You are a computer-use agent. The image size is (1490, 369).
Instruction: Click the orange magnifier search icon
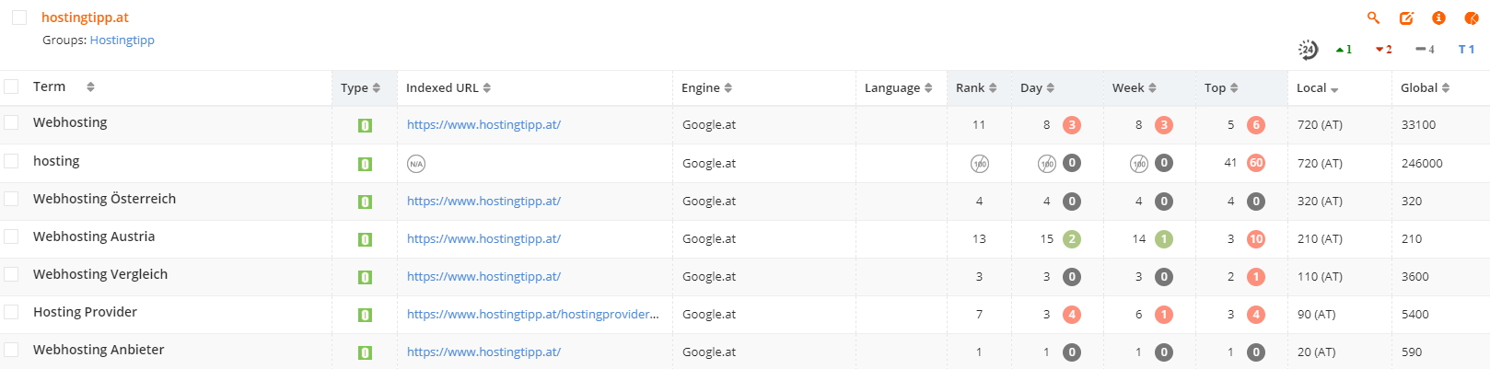click(1373, 17)
